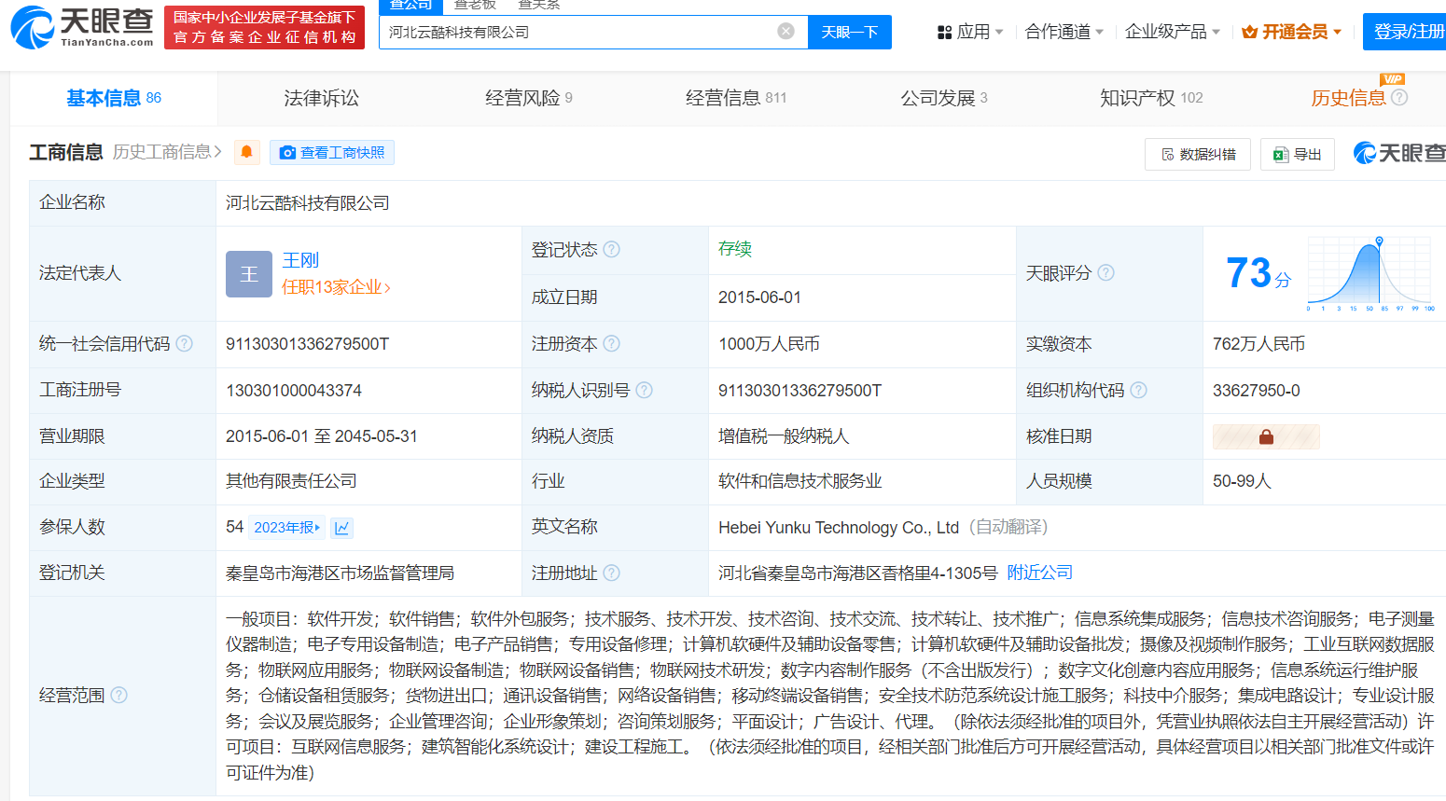
Task: Click the 数据纠错 button
Action: pos(1198,154)
